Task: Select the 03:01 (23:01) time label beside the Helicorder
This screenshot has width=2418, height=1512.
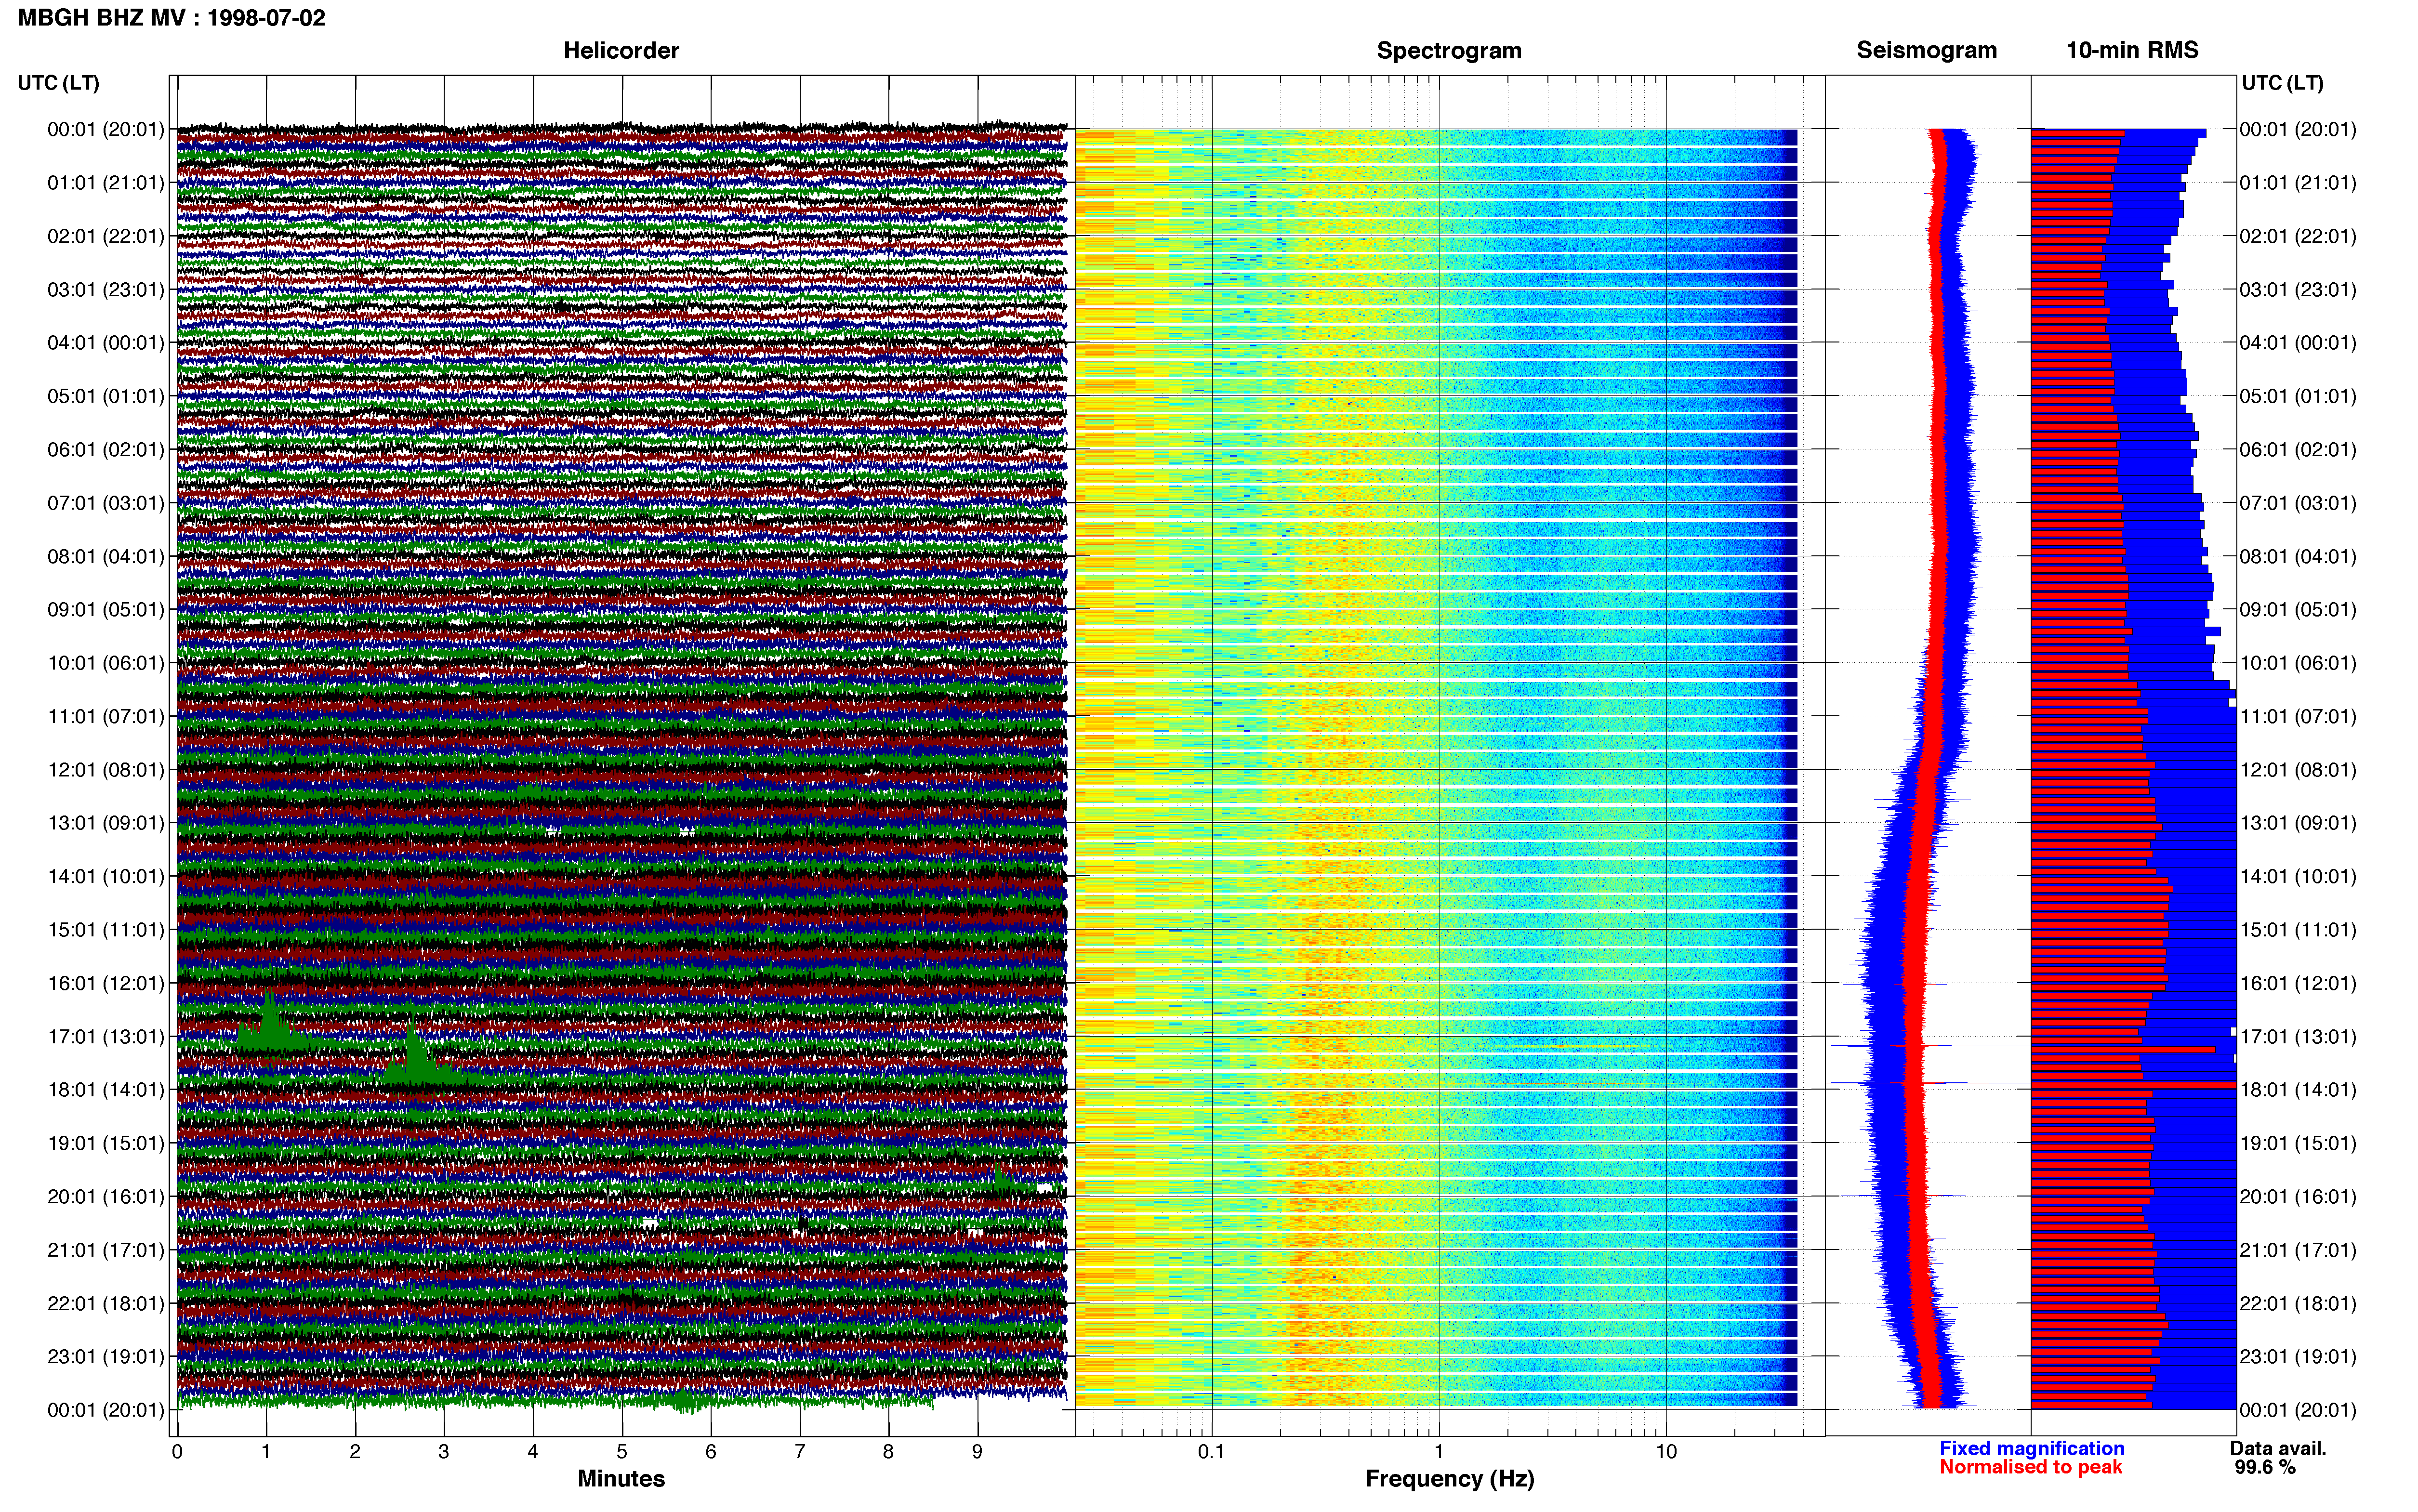Action: coord(106,290)
